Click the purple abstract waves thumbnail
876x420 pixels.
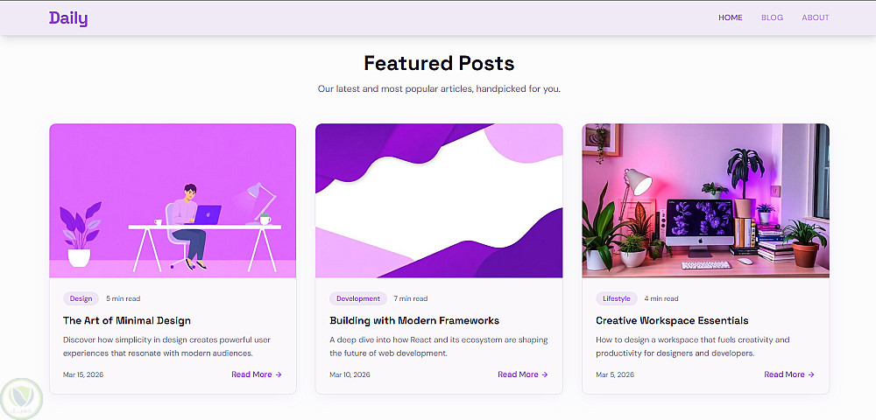439,200
